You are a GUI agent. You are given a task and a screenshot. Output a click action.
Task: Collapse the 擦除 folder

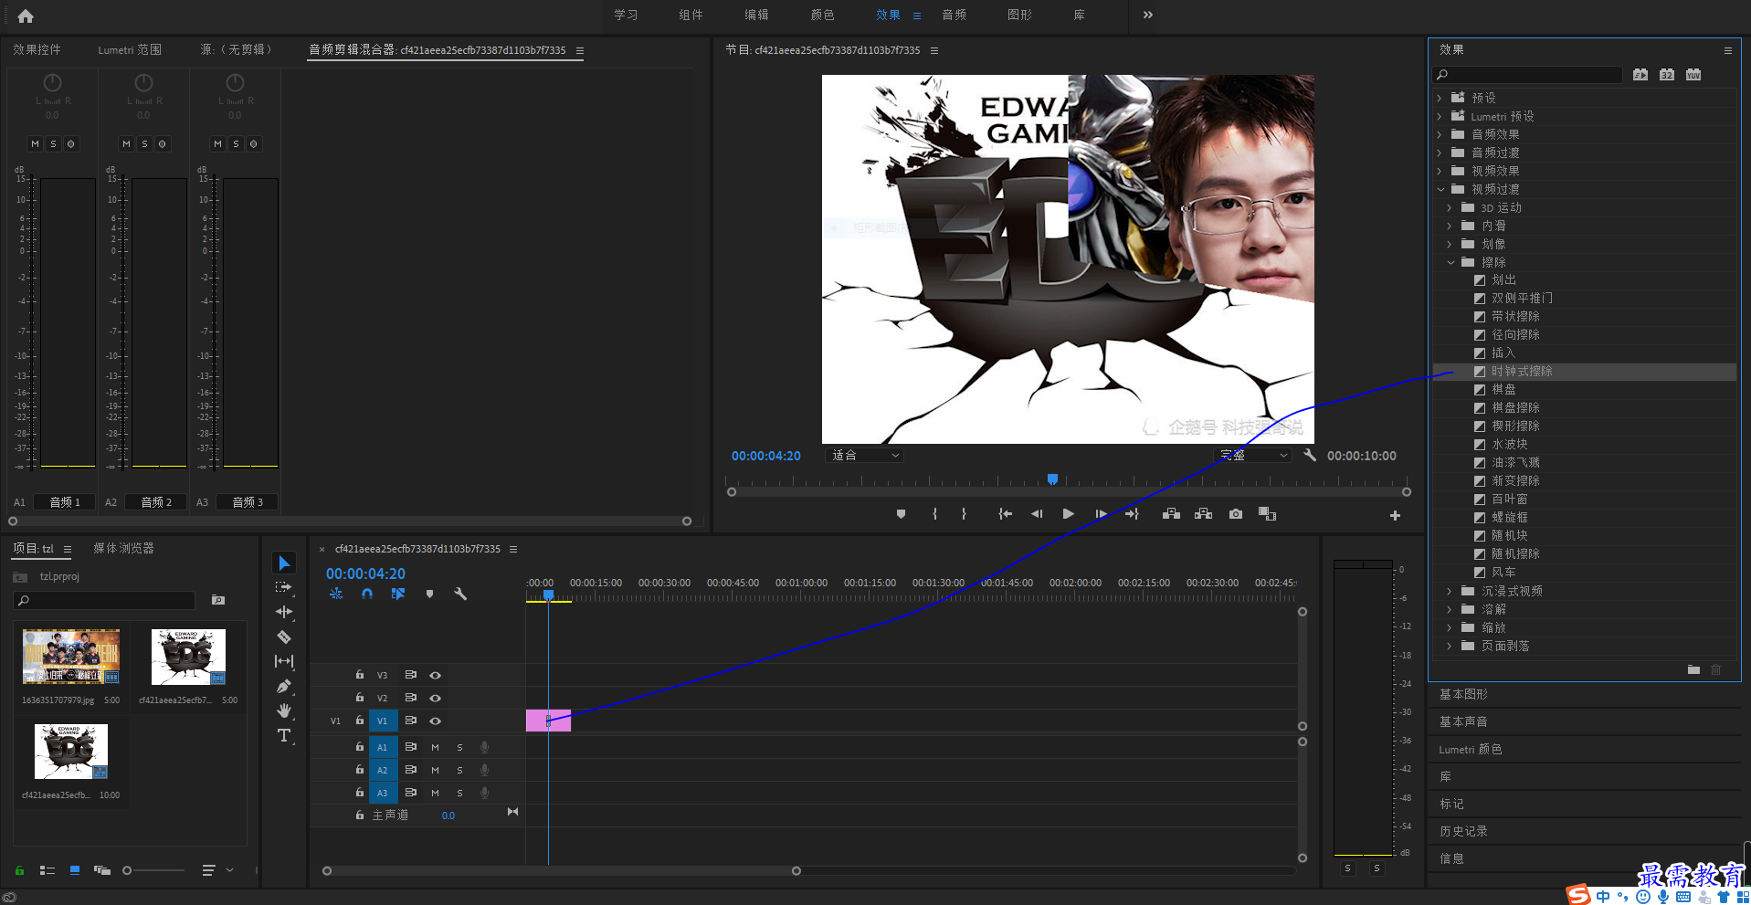1450,262
